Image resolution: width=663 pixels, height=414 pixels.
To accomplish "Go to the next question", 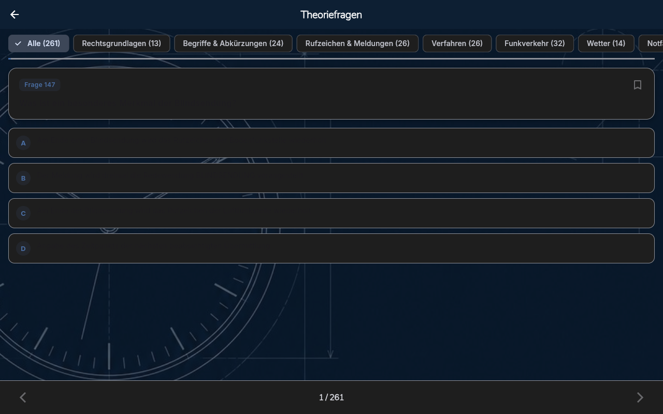I will coord(640,397).
